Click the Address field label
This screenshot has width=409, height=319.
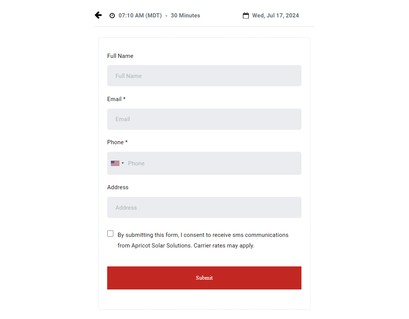point(118,187)
